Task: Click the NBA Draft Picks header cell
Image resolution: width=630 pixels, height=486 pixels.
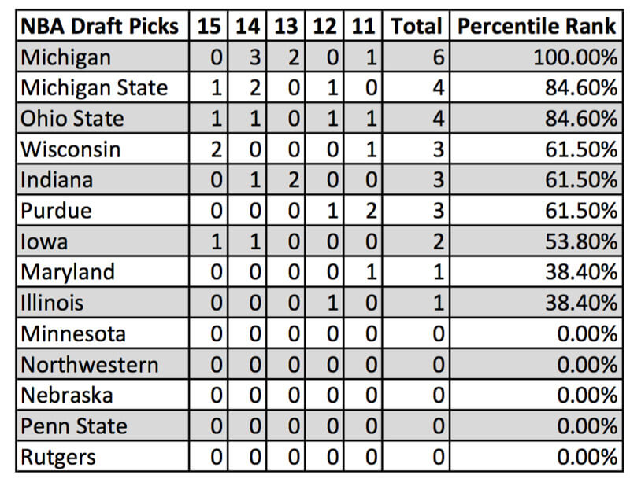Action: pos(102,27)
